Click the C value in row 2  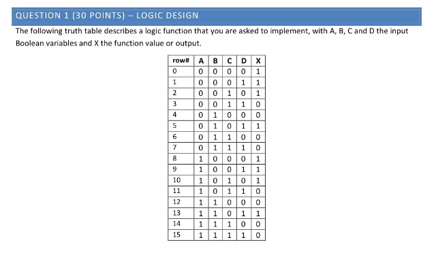[x=230, y=93]
